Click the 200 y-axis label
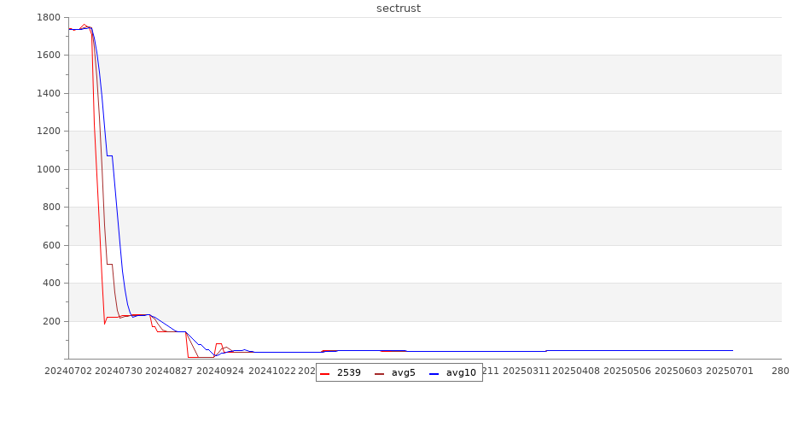Screen dimensions: 798x427 coord(51,322)
